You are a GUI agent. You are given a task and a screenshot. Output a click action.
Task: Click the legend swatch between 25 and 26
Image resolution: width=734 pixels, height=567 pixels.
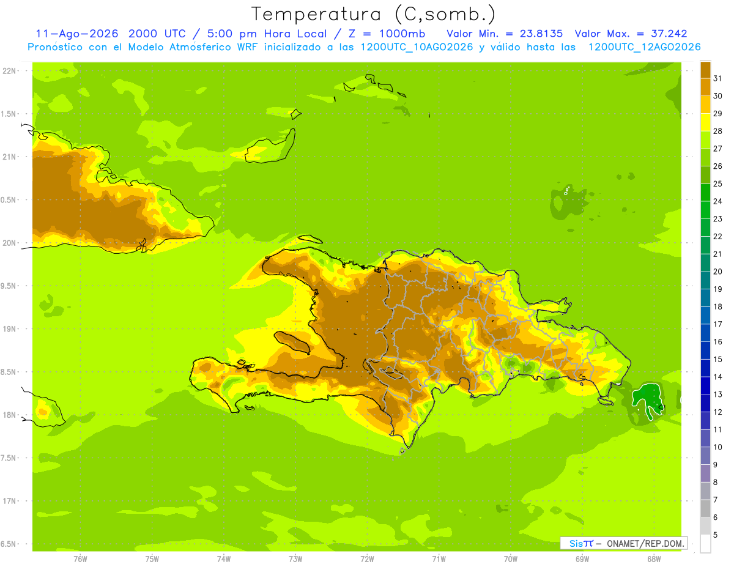pyautogui.click(x=705, y=175)
